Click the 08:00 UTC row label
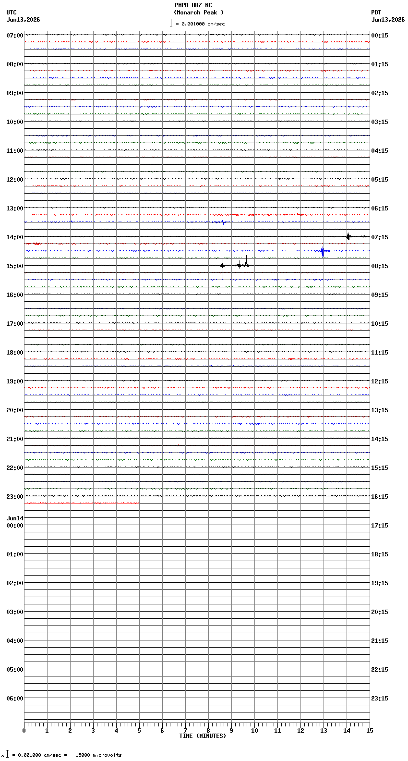The width and height of the screenshot is (408, 761). pyautogui.click(x=15, y=64)
